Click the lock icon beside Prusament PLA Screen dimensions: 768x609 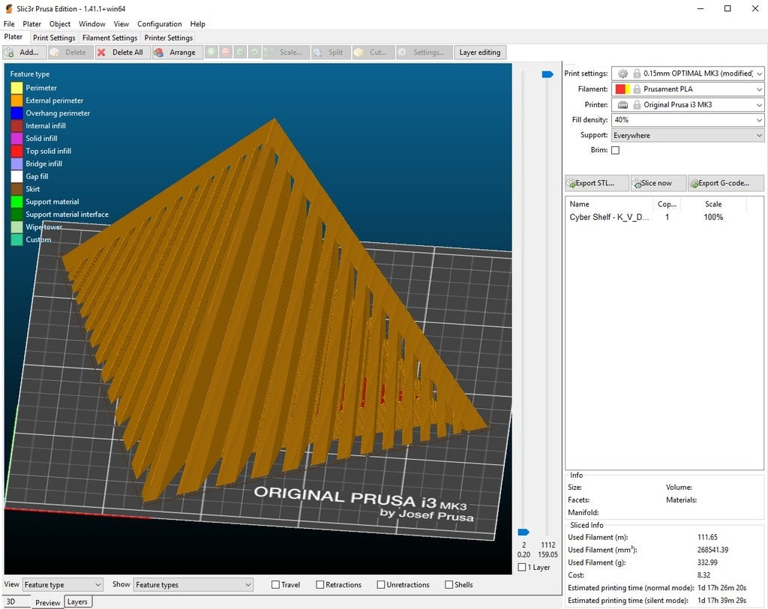pos(637,89)
